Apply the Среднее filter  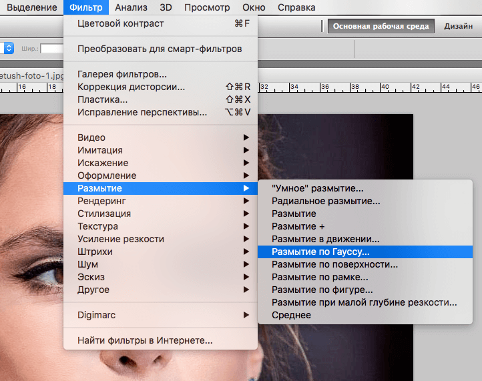pos(365,315)
